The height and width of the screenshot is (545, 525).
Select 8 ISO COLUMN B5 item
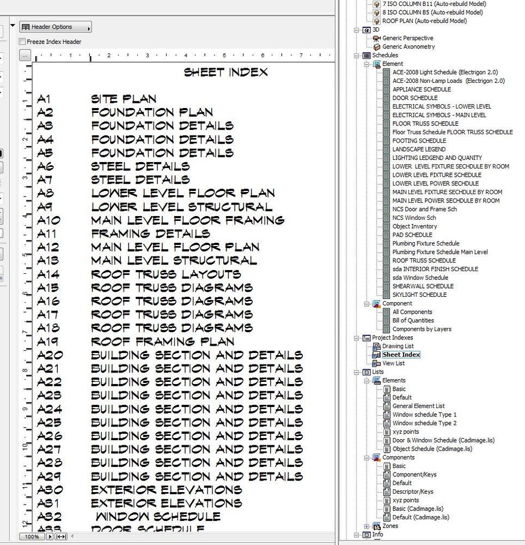coord(432,13)
